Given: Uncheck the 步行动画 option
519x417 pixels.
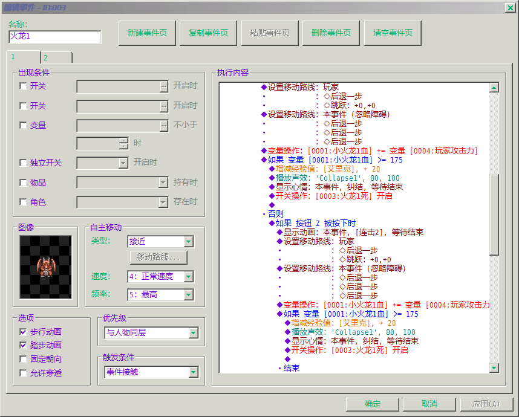Looking at the screenshot, I should 23,332.
